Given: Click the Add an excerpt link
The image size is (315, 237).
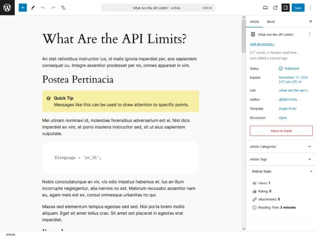Looking at the screenshot, I should (x=262, y=44).
